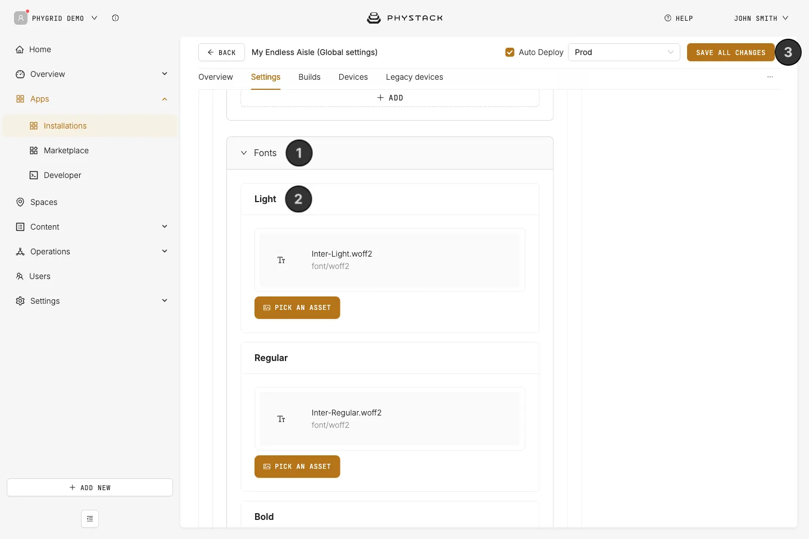Click Save All Changes
This screenshot has height=539, width=809.
[x=731, y=52]
